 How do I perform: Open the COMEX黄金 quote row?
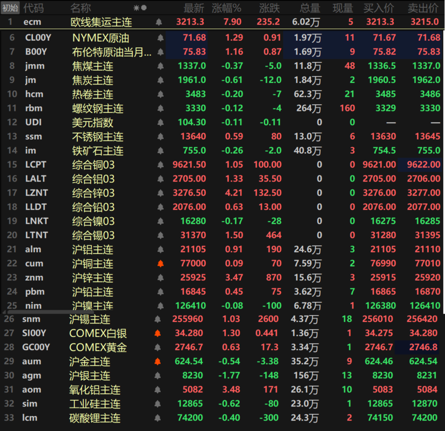pyautogui.click(x=220, y=347)
